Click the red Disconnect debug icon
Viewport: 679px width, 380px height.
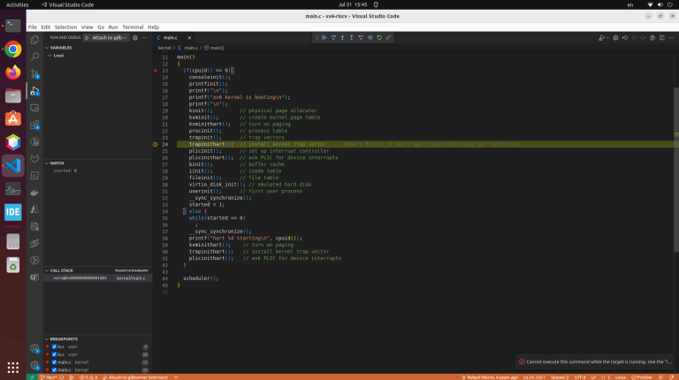[x=388, y=38]
